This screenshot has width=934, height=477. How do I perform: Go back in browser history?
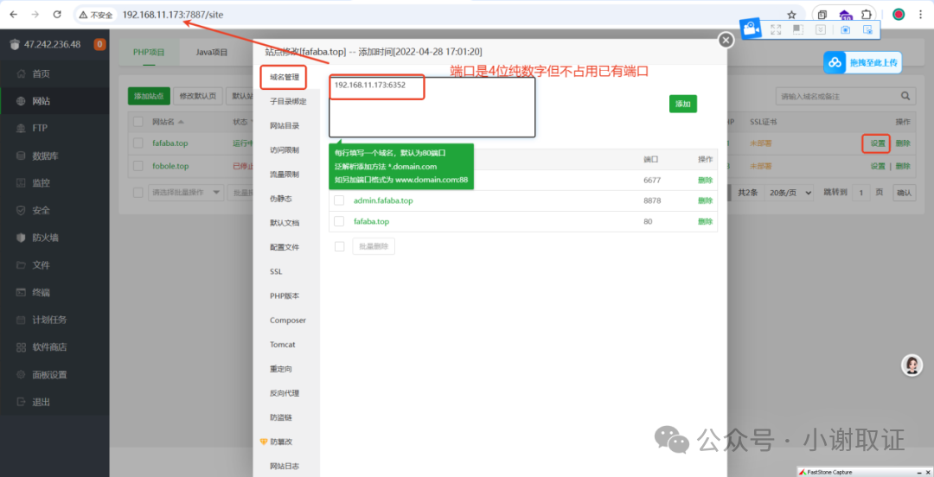pyautogui.click(x=14, y=15)
